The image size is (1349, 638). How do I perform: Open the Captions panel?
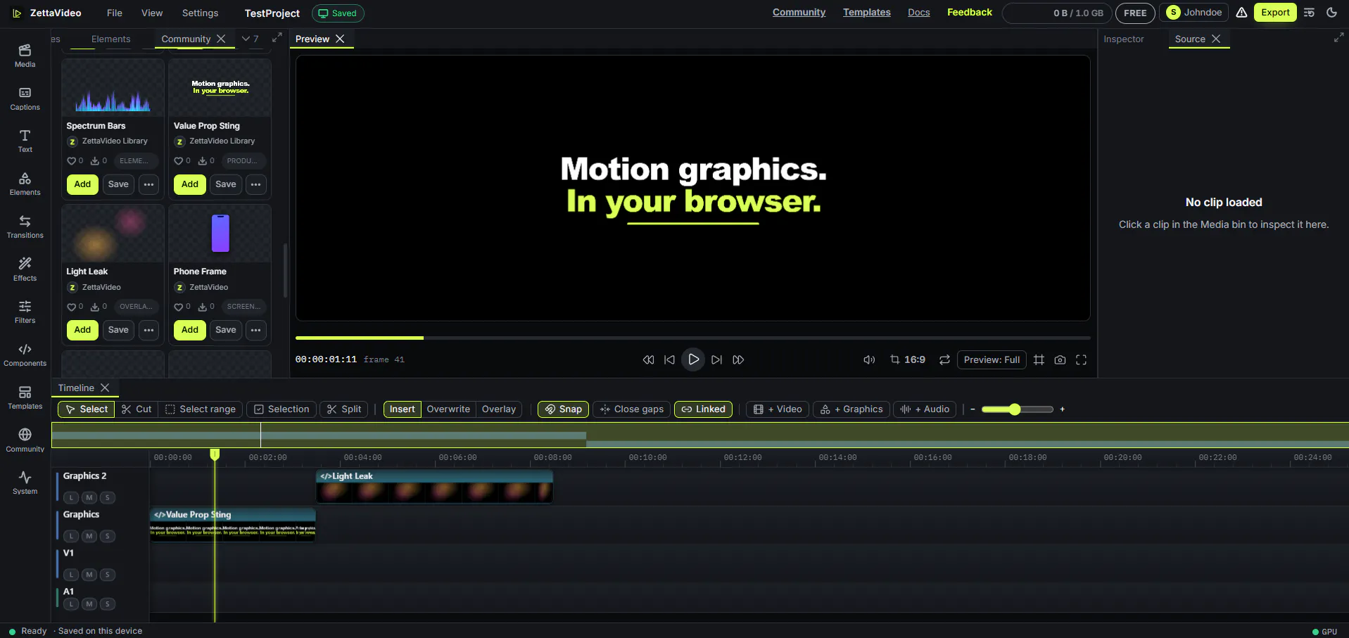pyautogui.click(x=25, y=99)
